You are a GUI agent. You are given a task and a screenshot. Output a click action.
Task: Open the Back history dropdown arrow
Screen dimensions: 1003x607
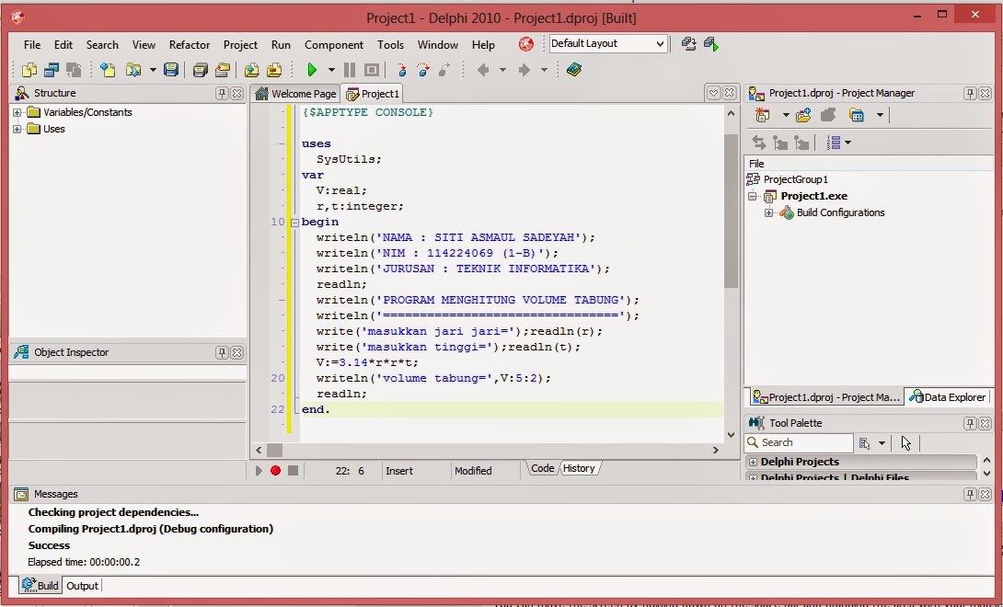click(x=502, y=70)
